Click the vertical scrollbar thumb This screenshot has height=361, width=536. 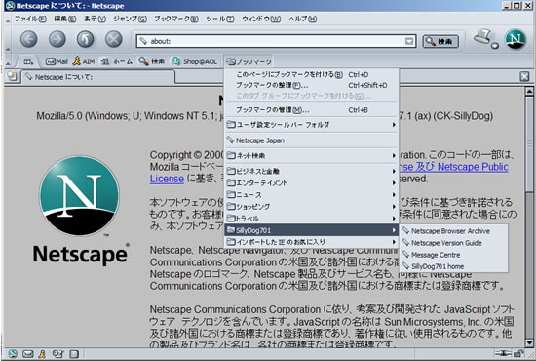529,143
